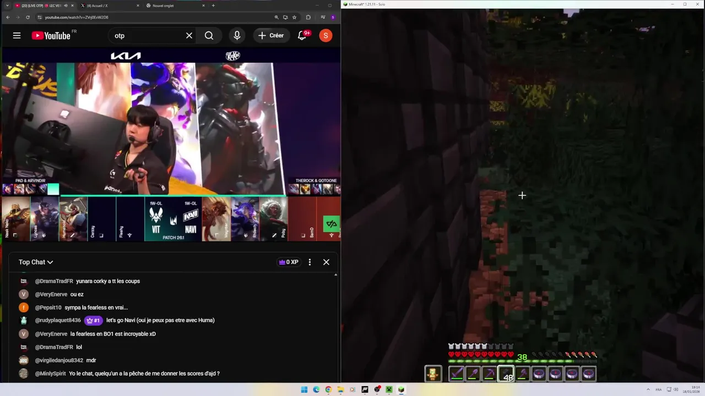Open the Windows Start menu
705x396 pixels.
coord(304,390)
